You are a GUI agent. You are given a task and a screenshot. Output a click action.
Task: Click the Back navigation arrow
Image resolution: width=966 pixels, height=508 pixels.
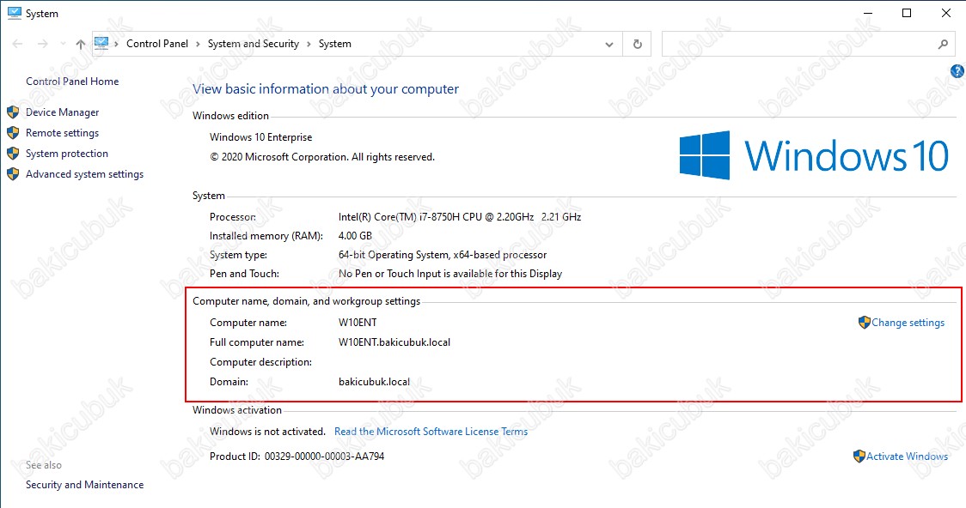click(18, 44)
